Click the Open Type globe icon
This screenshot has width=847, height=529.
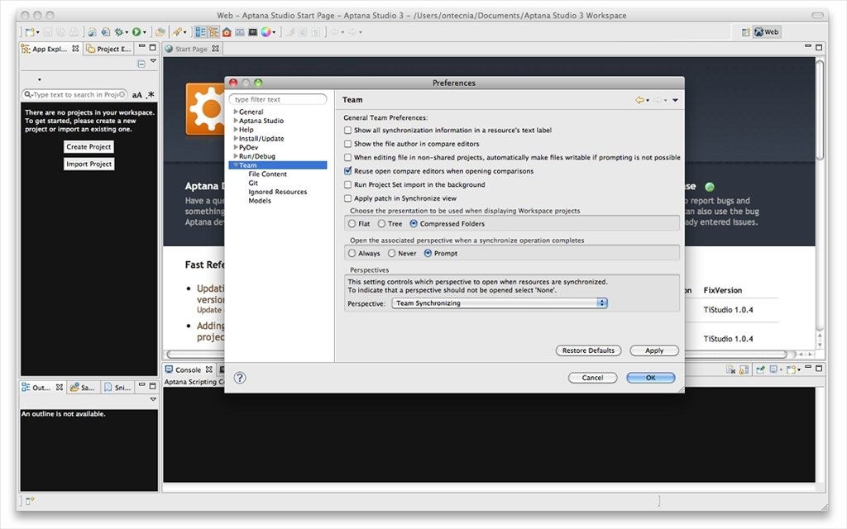point(93,32)
